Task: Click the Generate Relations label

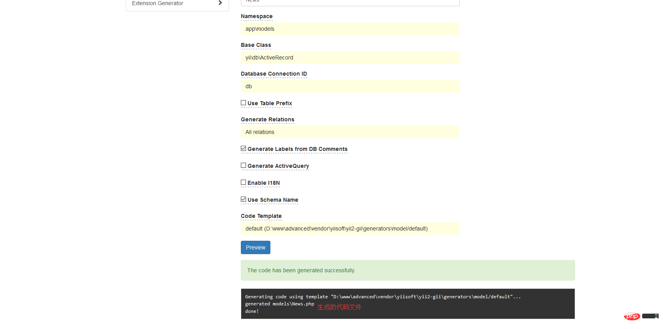Action: coord(268,119)
